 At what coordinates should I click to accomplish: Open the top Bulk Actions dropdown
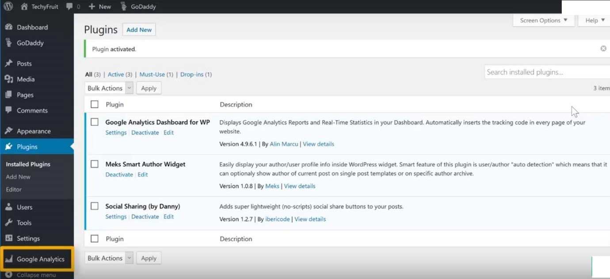[x=109, y=88]
